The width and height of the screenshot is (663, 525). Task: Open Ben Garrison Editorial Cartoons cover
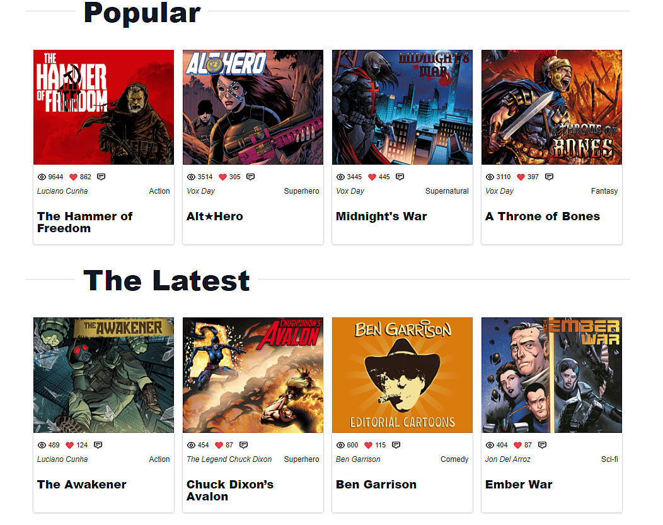click(x=402, y=375)
